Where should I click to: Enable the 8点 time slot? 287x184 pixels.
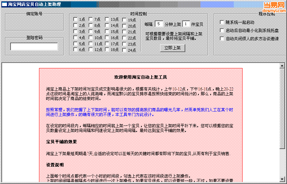click(x=91, y=25)
